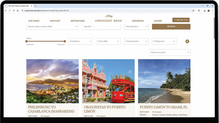219x123 pixels.
Task: Open the Cruise ships filter dropdown
Action: coord(108,41)
